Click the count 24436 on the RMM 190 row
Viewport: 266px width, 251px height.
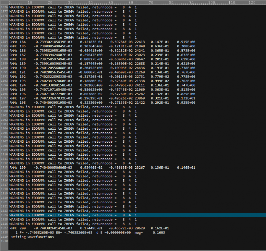[140, 68]
